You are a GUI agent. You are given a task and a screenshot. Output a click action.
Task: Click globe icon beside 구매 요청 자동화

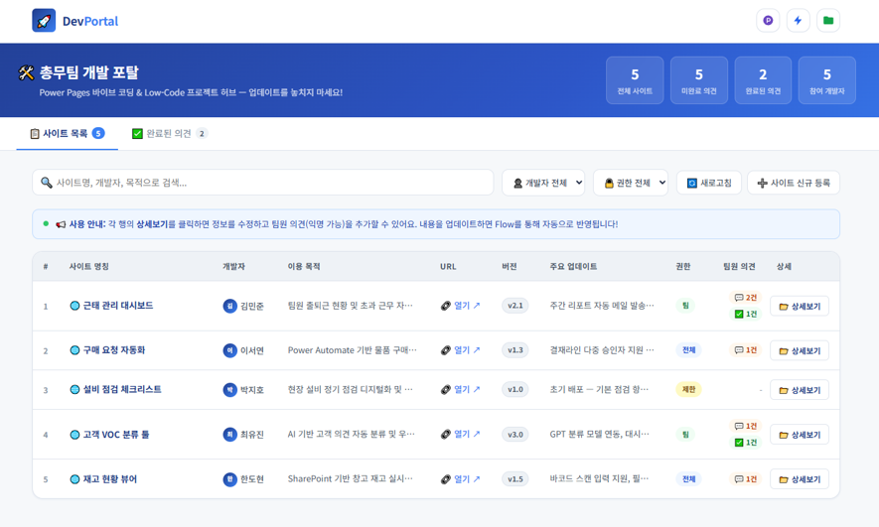pyautogui.click(x=74, y=350)
